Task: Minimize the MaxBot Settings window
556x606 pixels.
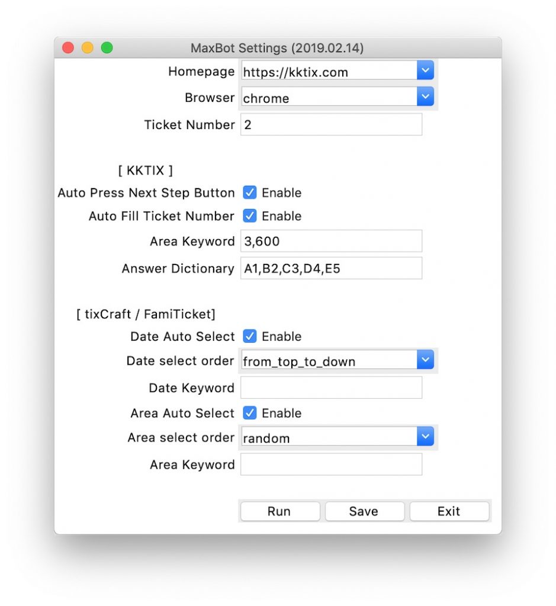Action: 88,47
